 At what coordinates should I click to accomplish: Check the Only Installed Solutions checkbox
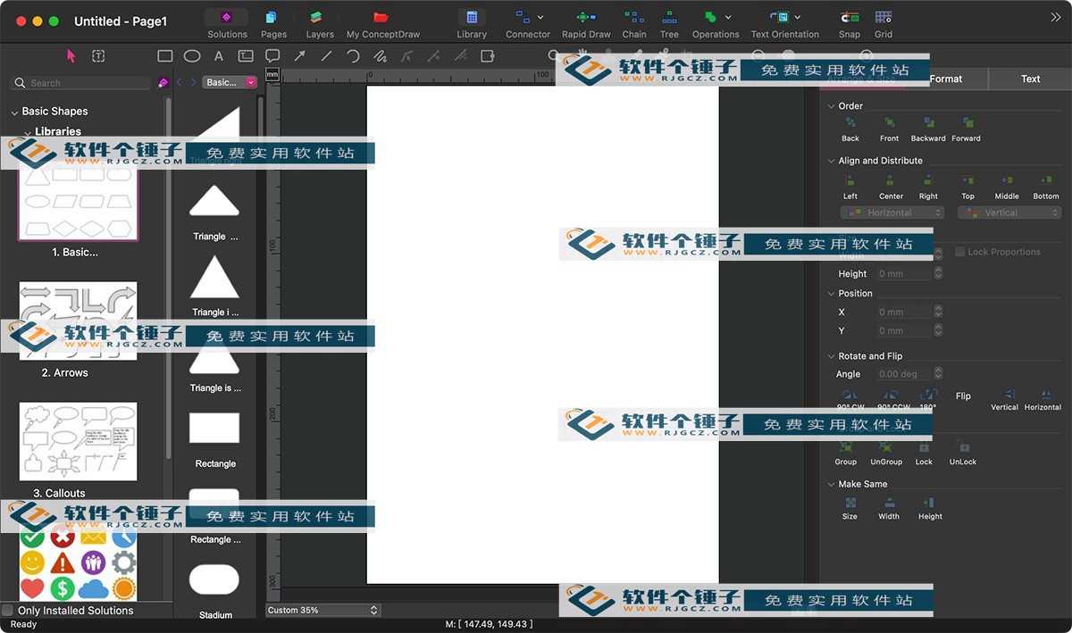(x=8, y=611)
